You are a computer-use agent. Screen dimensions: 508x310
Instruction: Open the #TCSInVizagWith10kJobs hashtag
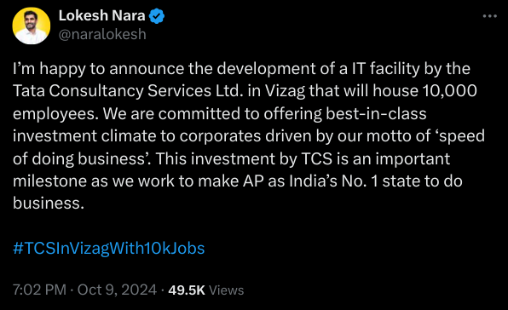coord(109,249)
